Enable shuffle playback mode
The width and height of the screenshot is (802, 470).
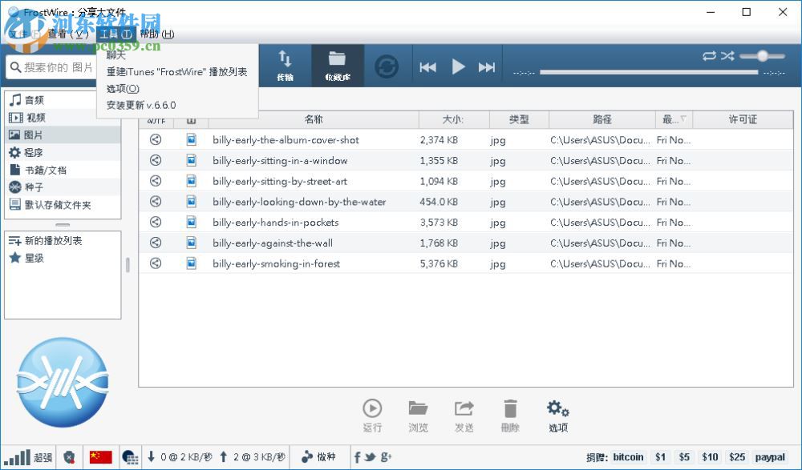(x=727, y=56)
